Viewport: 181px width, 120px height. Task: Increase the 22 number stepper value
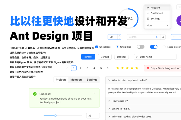coord(119,36)
